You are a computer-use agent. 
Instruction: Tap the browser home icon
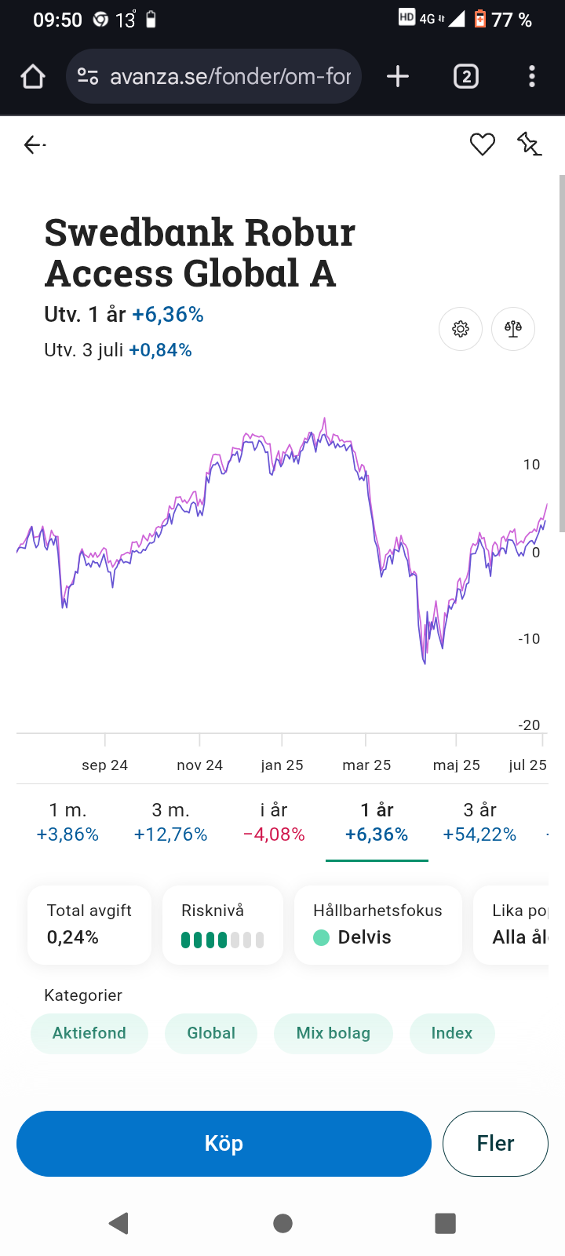coord(33,77)
